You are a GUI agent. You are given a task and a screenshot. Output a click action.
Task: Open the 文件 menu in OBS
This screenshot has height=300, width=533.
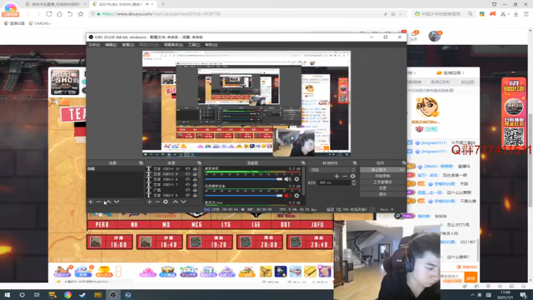click(x=94, y=44)
